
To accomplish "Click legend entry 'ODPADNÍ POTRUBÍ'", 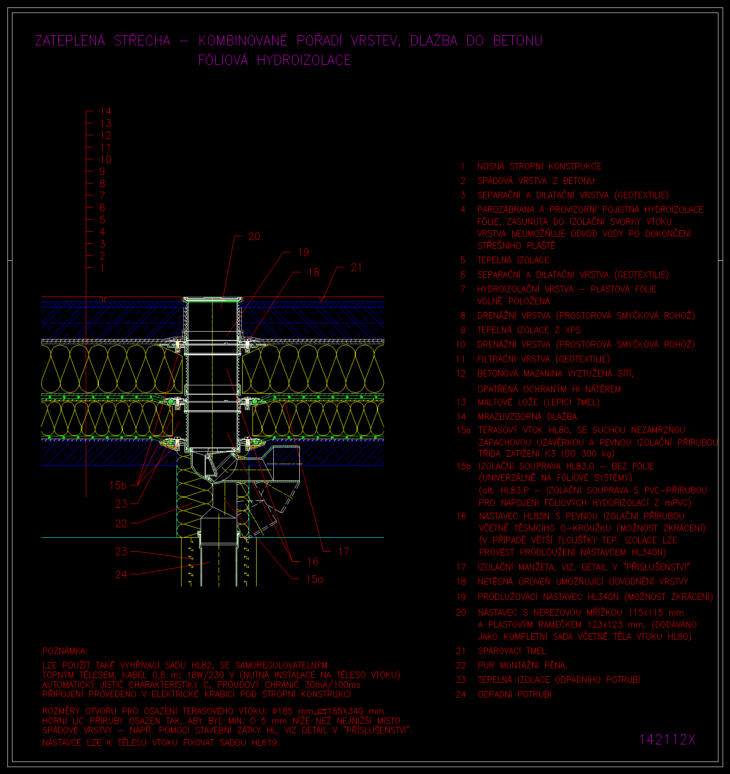I will [x=515, y=694].
